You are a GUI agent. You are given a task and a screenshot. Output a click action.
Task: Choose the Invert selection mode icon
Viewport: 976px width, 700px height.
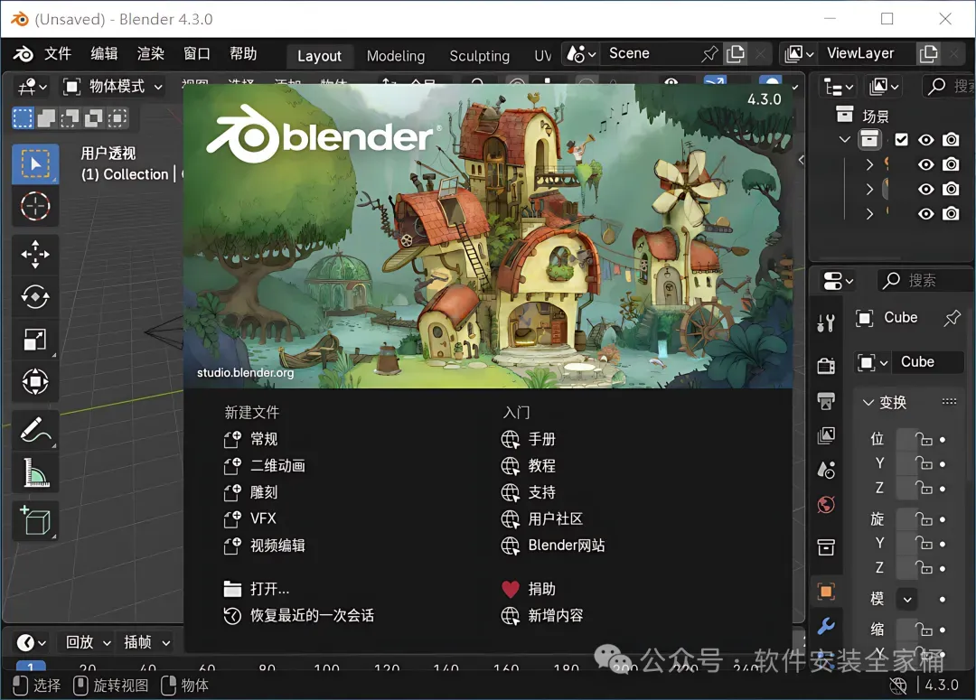point(93,117)
